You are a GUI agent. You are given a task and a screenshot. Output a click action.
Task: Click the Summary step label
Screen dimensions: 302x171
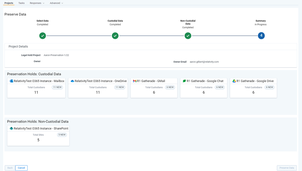[x=261, y=21]
